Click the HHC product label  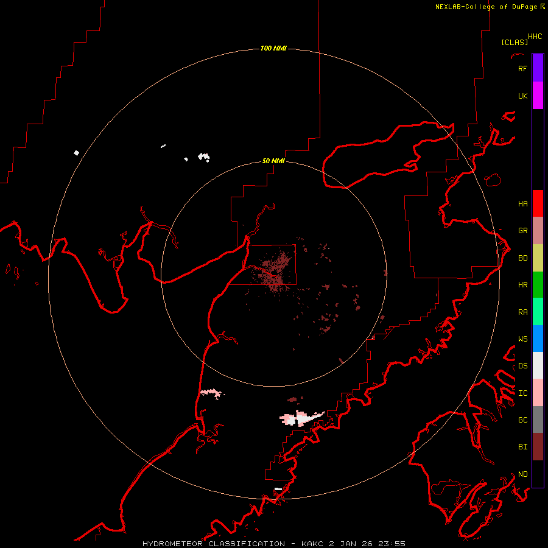point(535,37)
